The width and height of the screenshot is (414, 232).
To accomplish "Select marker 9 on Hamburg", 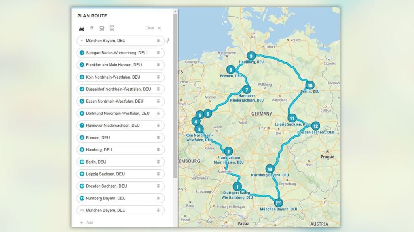I will point(251,55).
